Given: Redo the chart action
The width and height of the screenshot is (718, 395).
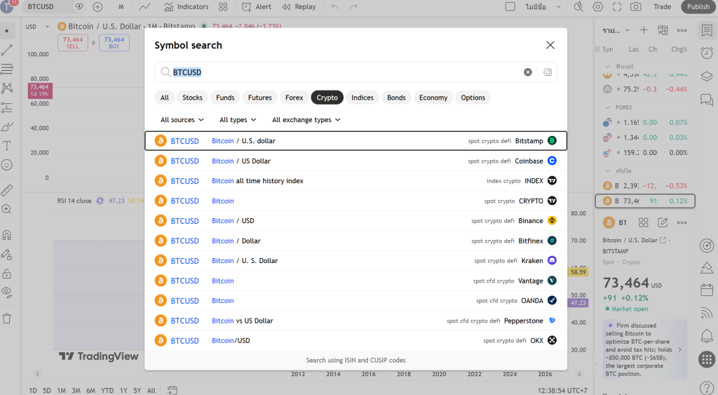Looking at the screenshot, I should point(353,7).
